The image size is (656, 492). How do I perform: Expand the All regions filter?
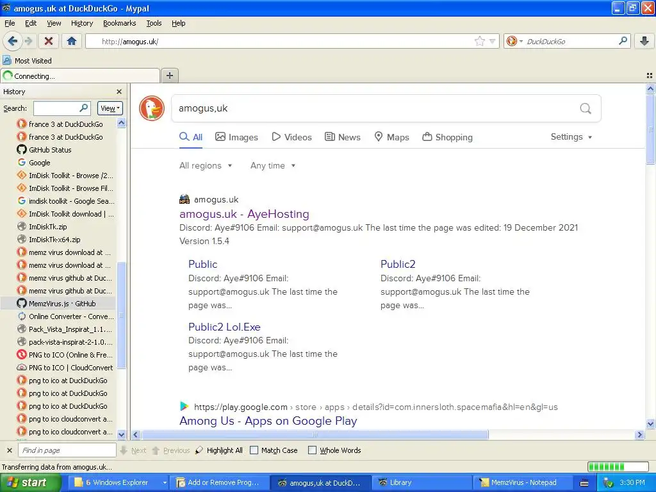pos(206,166)
